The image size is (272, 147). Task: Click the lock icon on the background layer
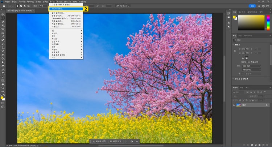267,105
